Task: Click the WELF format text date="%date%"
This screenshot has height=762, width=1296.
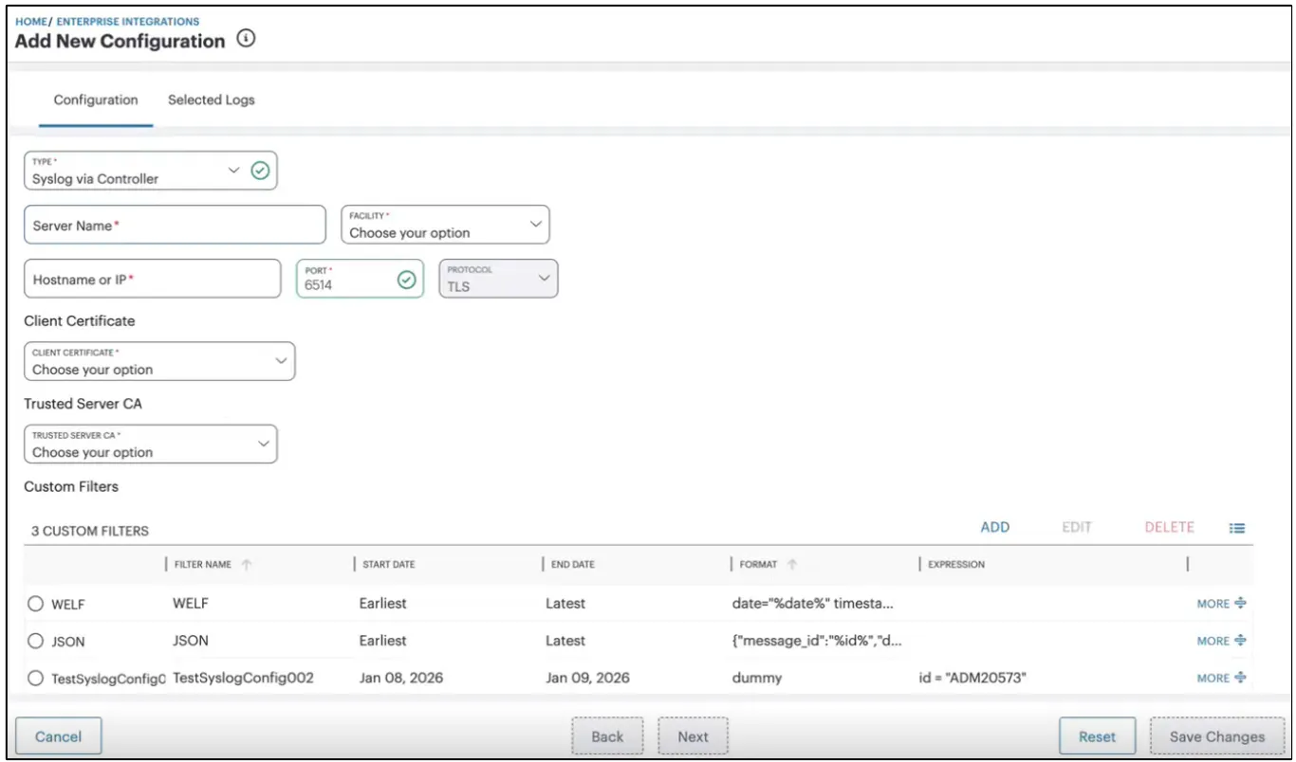Action: pyautogui.click(x=813, y=604)
